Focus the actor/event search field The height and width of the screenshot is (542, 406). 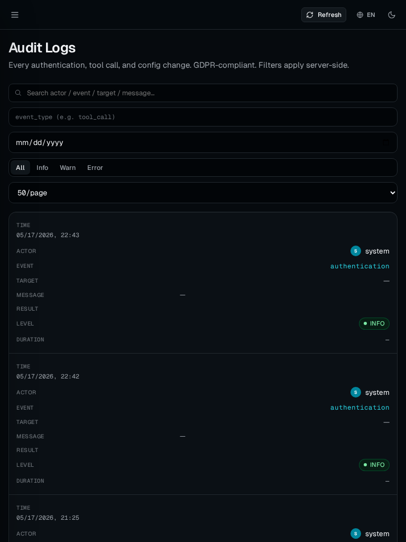click(x=203, y=93)
